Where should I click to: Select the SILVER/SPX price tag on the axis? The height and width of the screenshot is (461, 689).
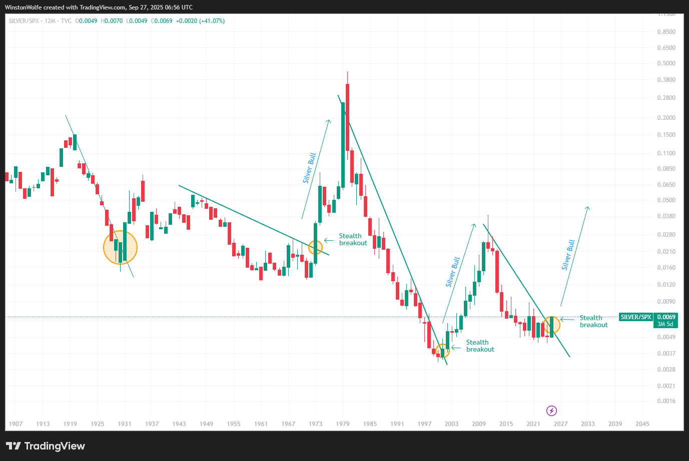tap(636, 317)
